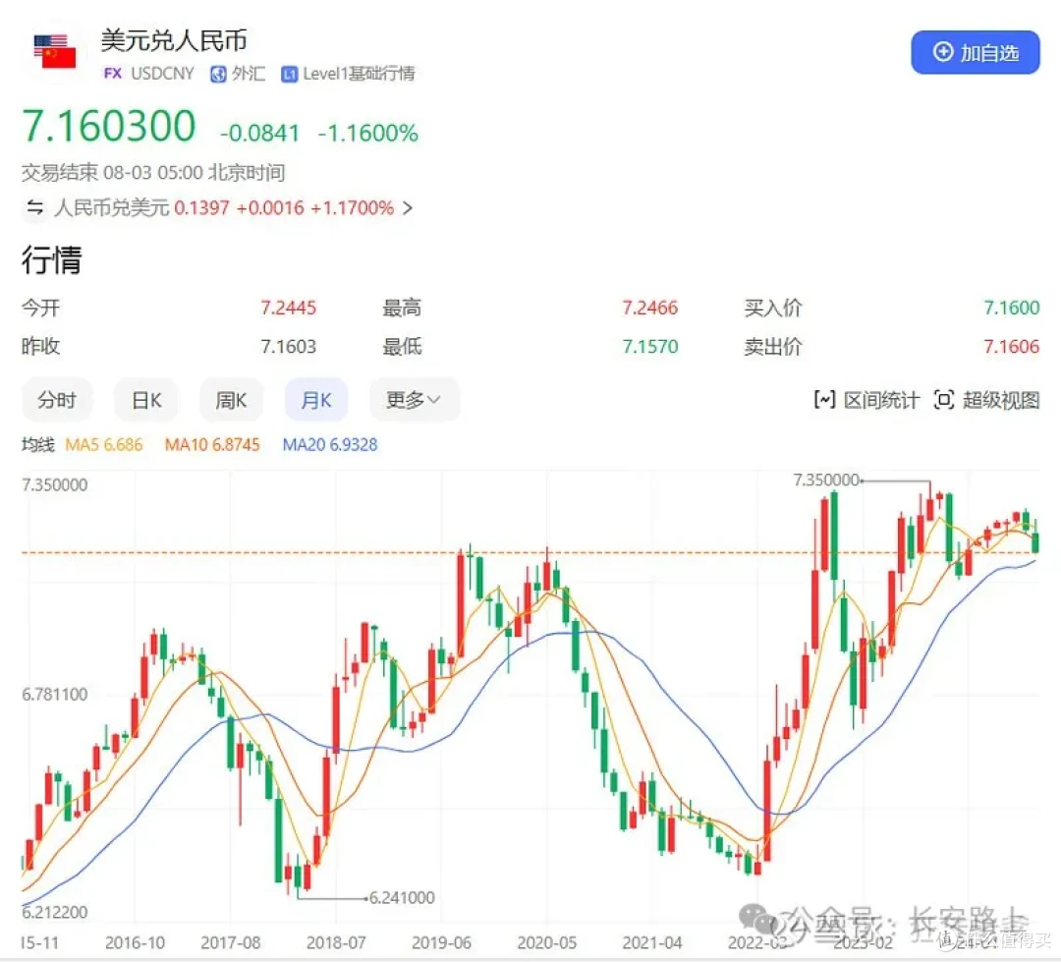Click the current price 7.160300

110,126
